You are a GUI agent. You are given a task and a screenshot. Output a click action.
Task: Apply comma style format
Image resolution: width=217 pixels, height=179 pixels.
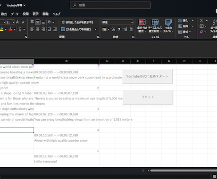[119, 29]
